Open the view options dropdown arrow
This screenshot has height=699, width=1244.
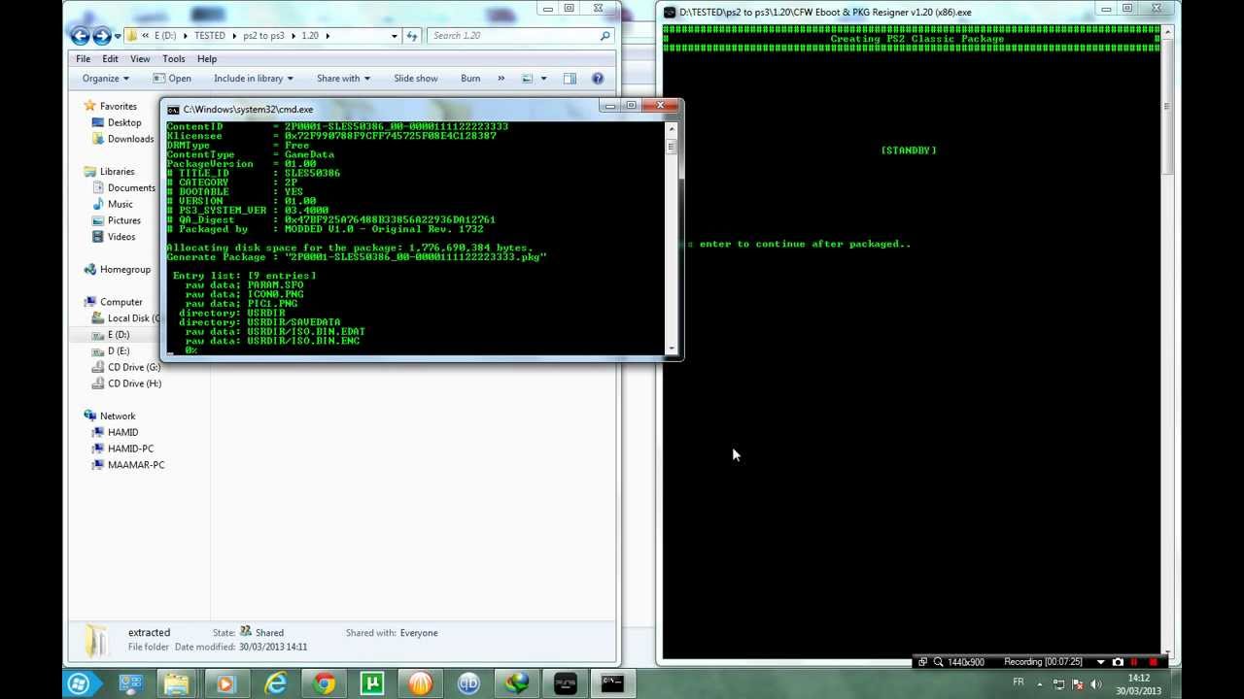[543, 79]
